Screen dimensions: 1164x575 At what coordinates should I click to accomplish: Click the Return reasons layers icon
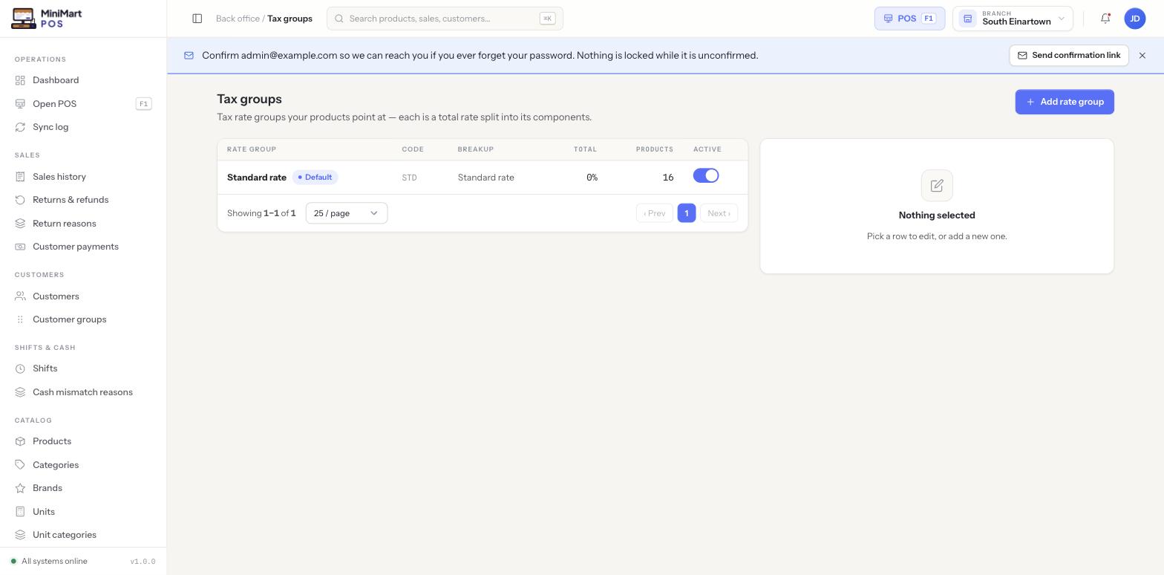coord(20,224)
